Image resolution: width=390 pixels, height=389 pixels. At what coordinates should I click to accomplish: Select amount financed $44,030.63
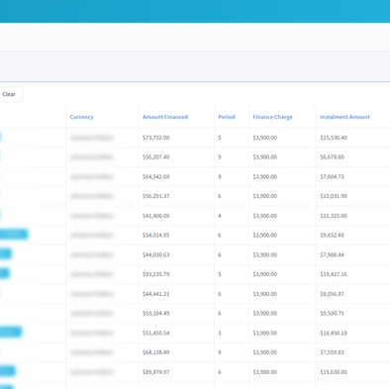(155, 254)
